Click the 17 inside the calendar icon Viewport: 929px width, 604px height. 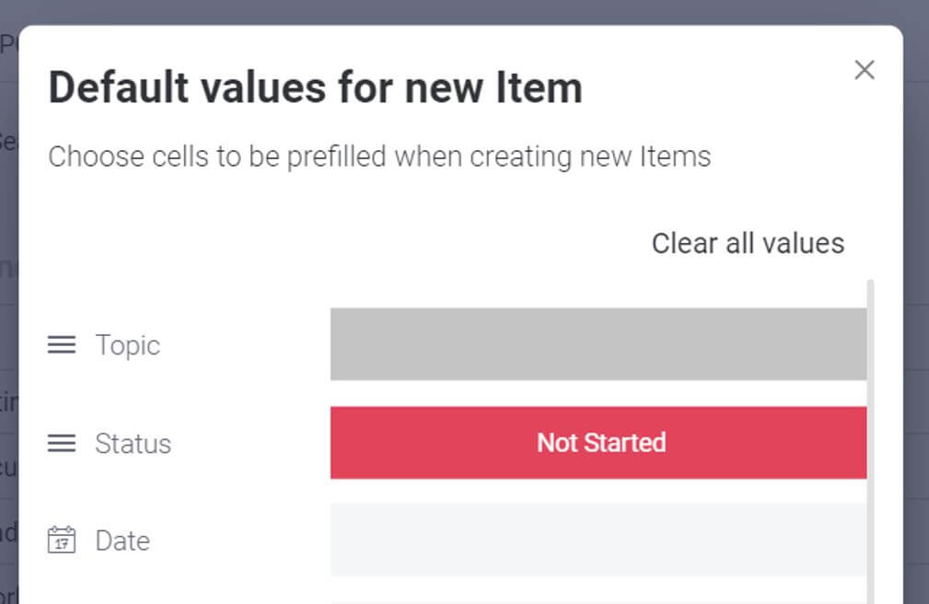pos(62,543)
